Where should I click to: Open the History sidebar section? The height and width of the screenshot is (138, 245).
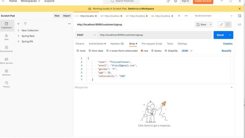(7, 84)
